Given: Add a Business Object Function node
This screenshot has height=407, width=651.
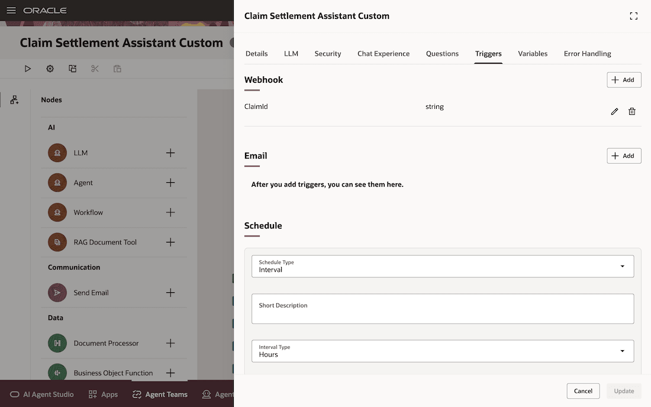Looking at the screenshot, I should coord(170,373).
